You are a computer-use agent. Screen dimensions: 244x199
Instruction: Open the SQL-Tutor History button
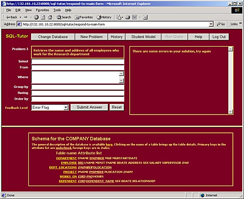coord(116,37)
